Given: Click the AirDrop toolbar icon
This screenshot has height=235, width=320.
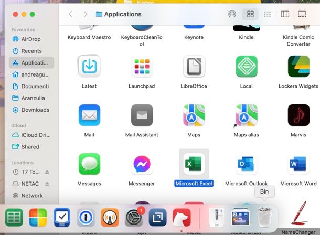Looking at the screenshot, I should (232, 14).
